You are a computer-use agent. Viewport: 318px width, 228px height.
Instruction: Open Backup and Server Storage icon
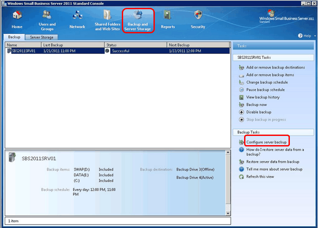138,15
